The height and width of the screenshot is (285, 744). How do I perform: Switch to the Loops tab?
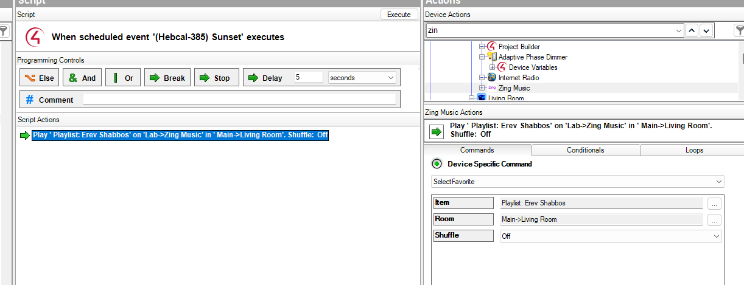pyautogui.click(x=693, y=150)
